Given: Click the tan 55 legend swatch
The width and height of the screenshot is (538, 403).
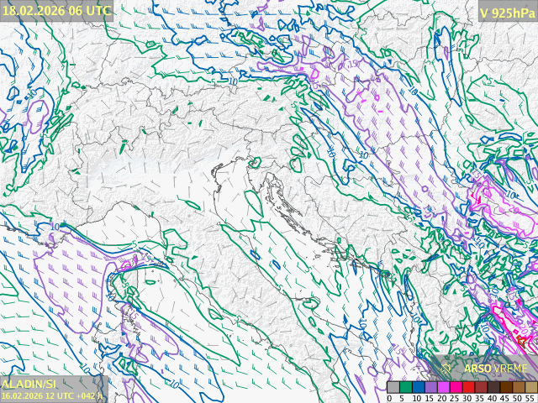Looking at the screenshot, I should (x=530, y=386).
